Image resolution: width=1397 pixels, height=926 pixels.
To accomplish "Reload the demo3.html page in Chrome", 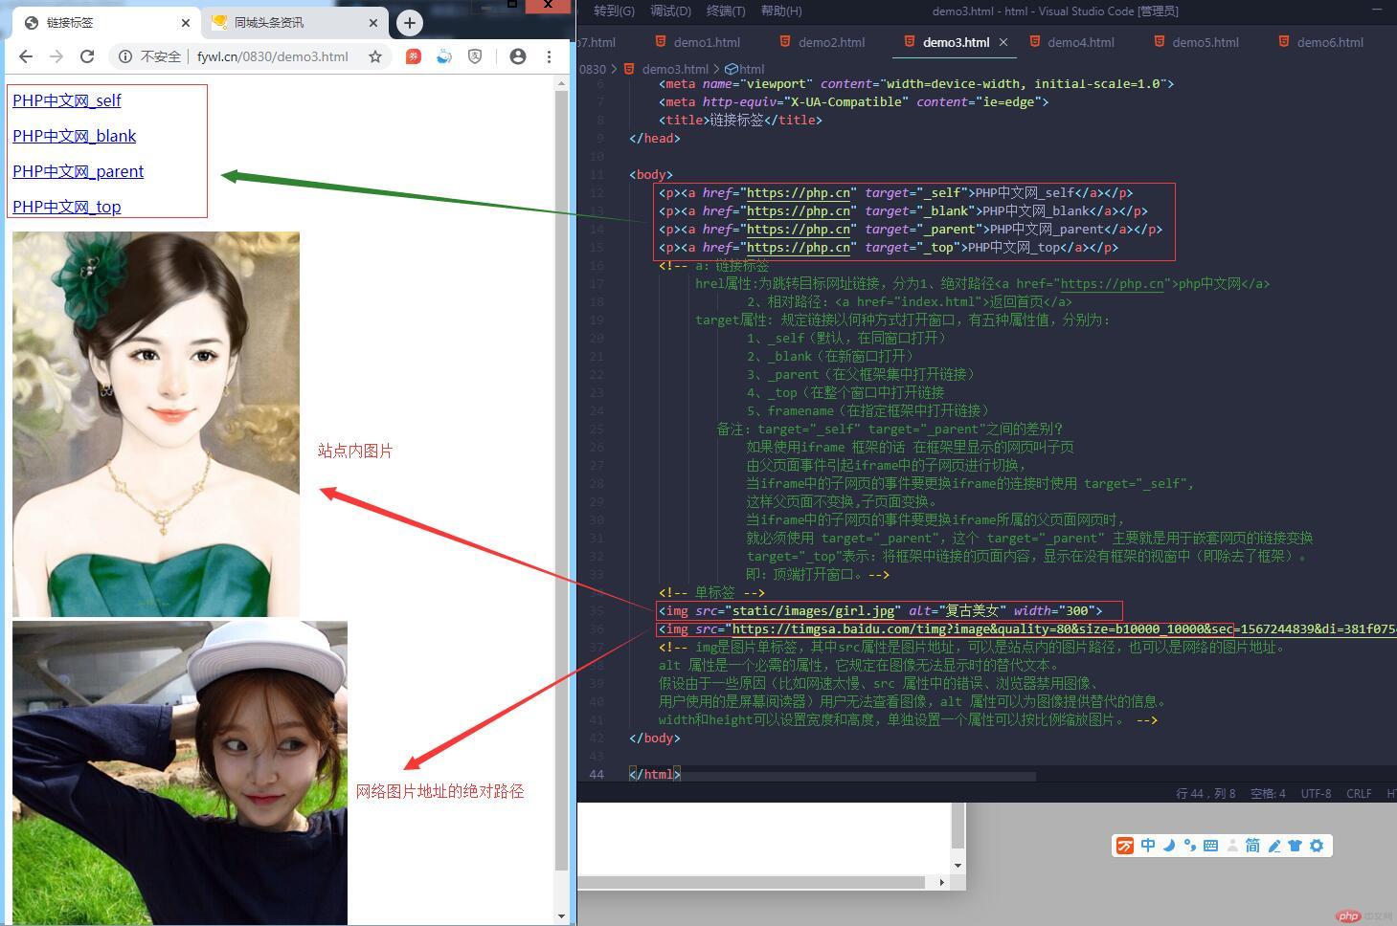I will (x=87, y=56).
